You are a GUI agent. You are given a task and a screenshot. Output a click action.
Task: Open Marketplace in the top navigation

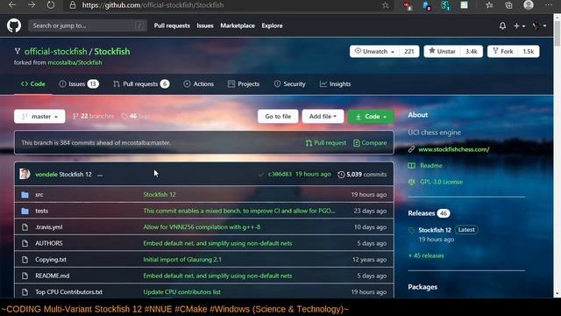pyautogui.click(x=238, y=25)
